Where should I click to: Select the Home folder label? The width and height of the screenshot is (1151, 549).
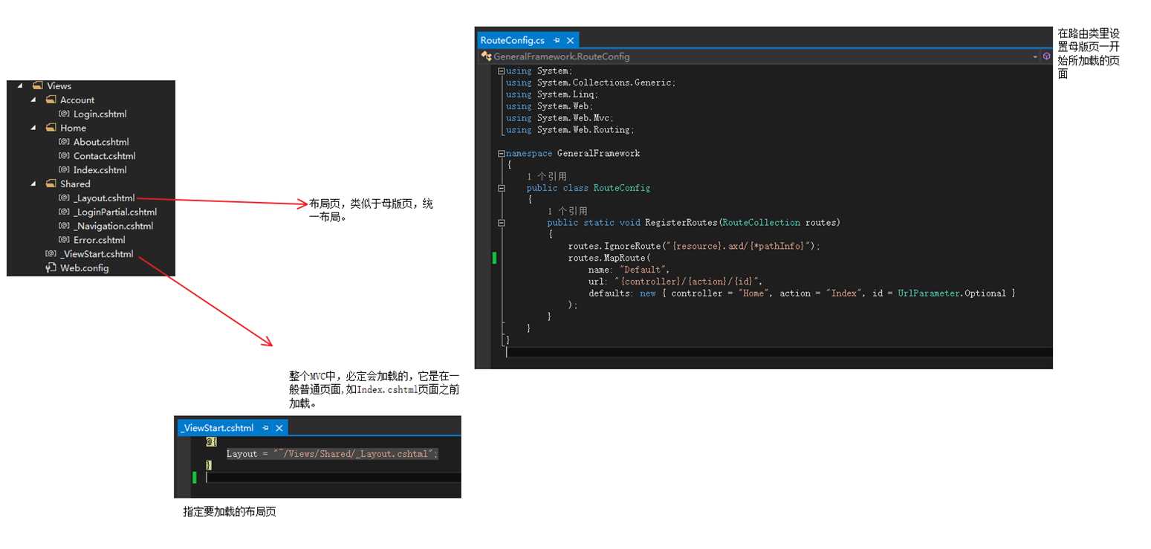73,128
